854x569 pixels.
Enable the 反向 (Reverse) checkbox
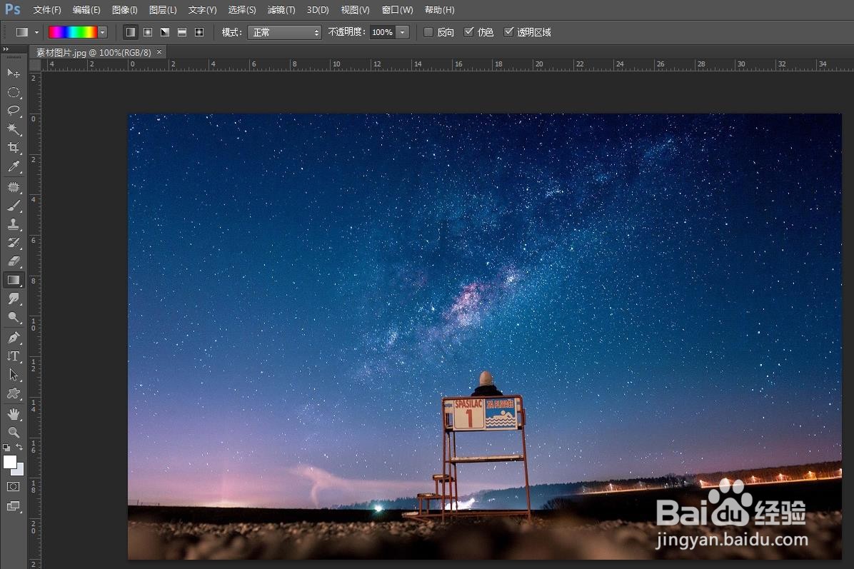428,32
